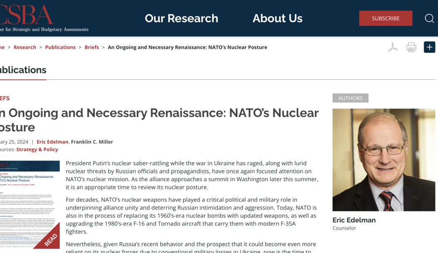Select the Briefs breadcrumb link
438x253 pixels.
click(91, 47)
